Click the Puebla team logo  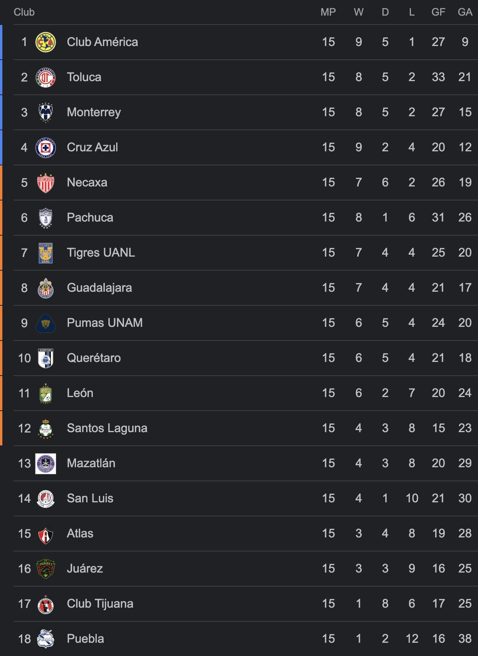coord(46,639)
